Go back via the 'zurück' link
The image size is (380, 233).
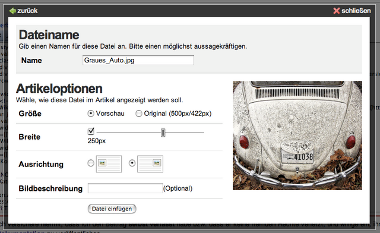point(27,11)
